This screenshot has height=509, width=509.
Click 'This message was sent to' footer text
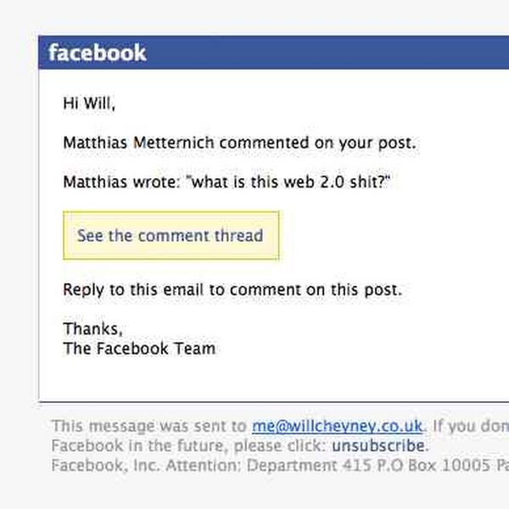148,427
